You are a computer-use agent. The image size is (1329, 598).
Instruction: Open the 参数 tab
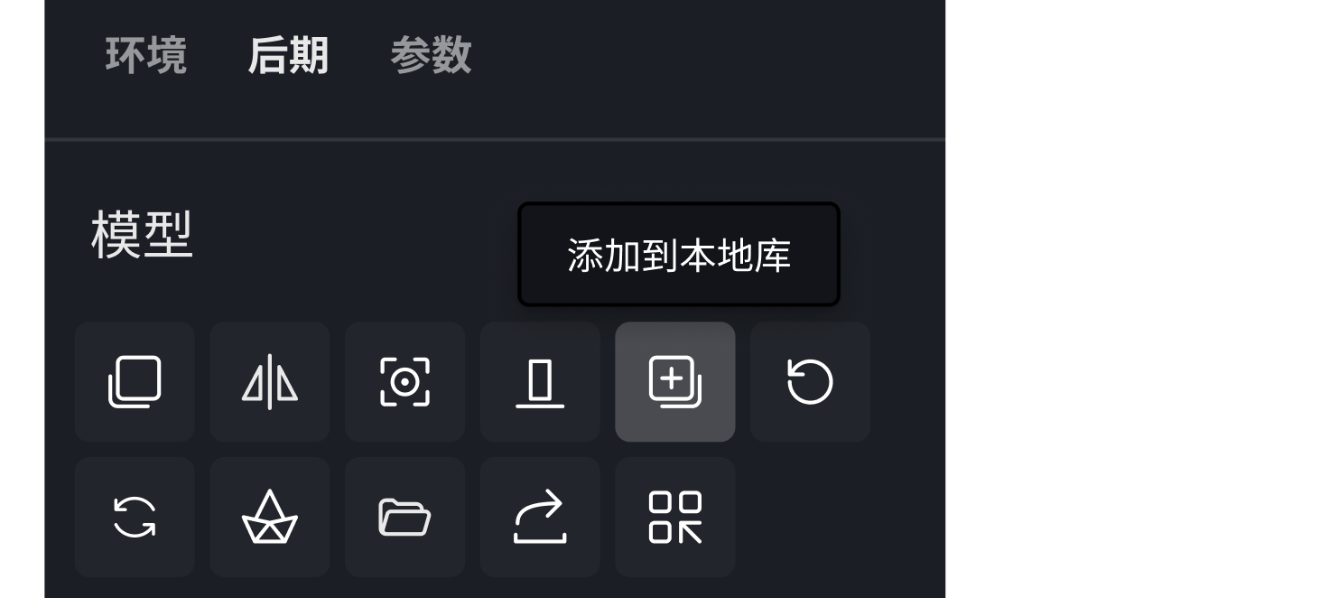point(431,55)
